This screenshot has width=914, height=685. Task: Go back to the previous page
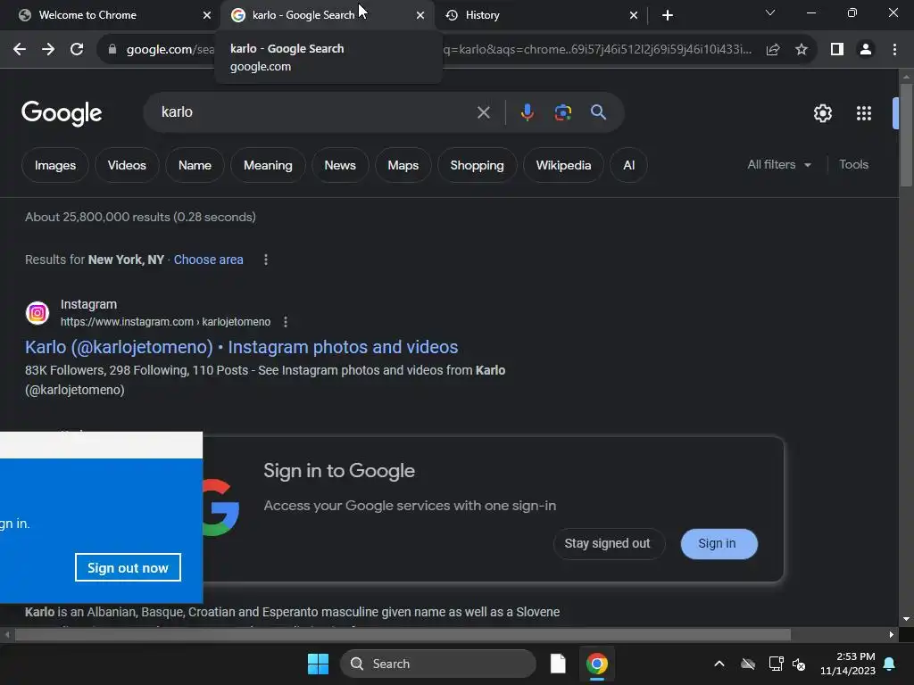coord(20,50)
